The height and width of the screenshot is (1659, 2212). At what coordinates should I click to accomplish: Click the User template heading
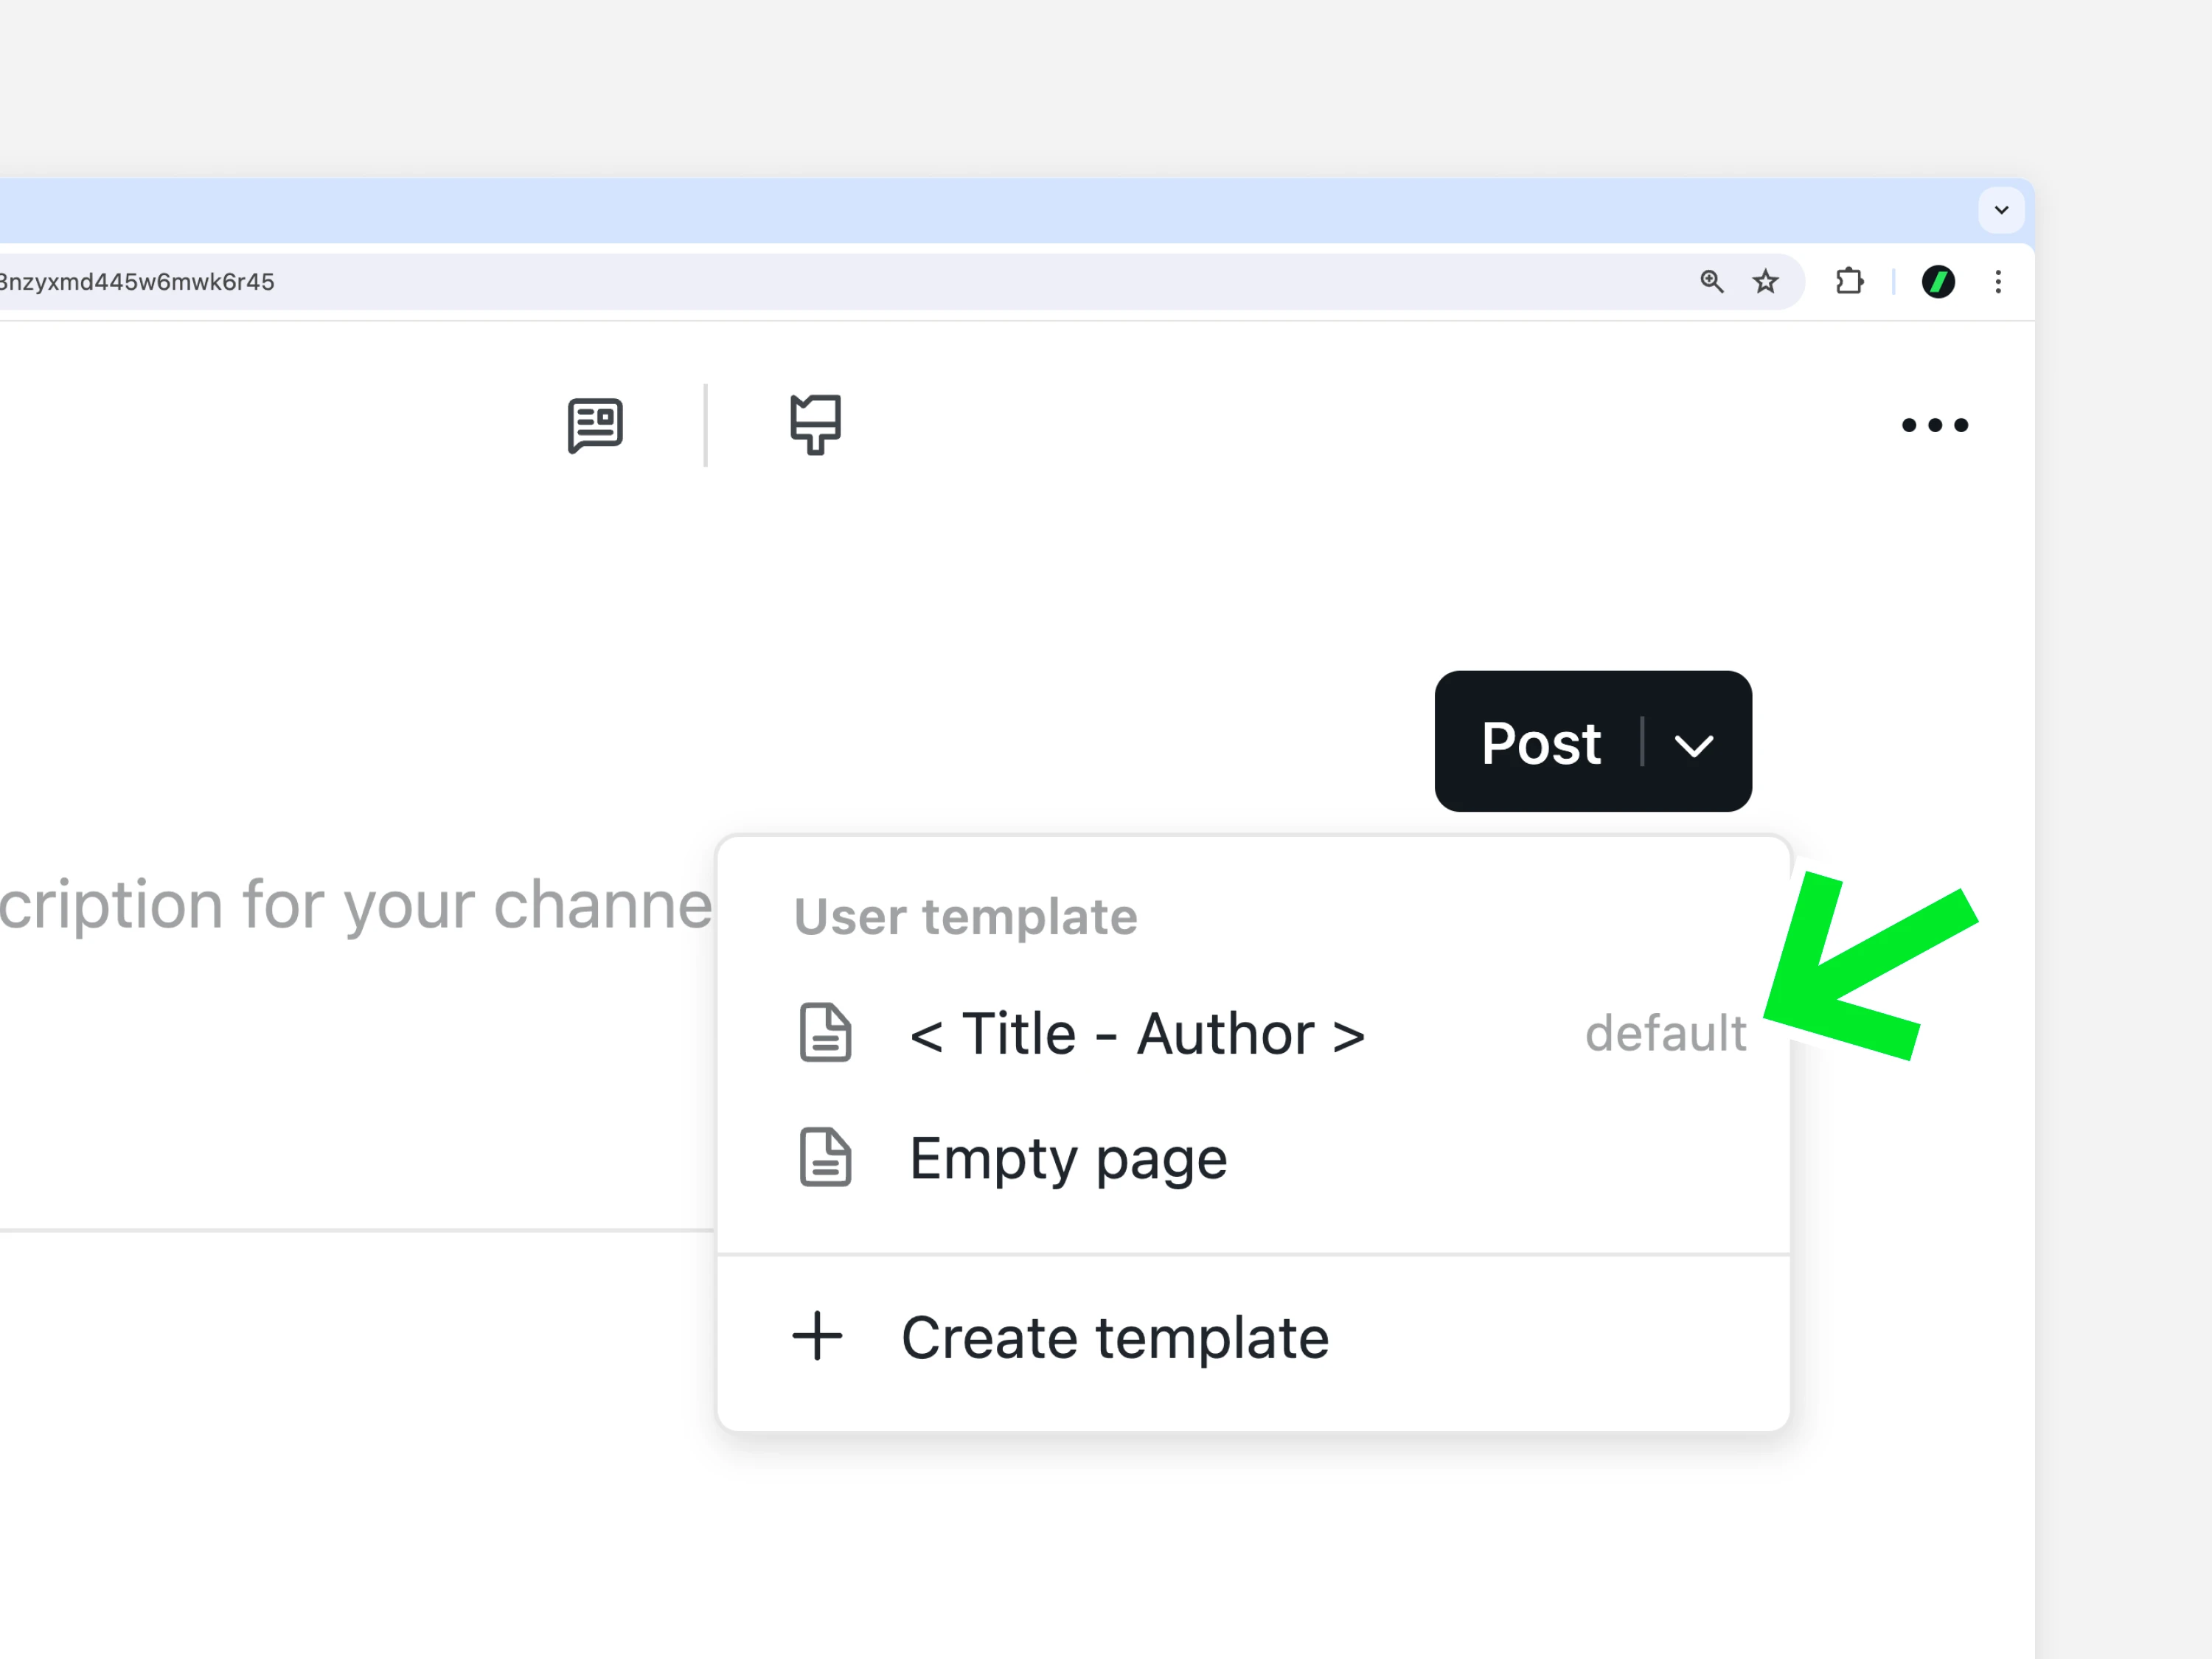click(x=965, y=916)
